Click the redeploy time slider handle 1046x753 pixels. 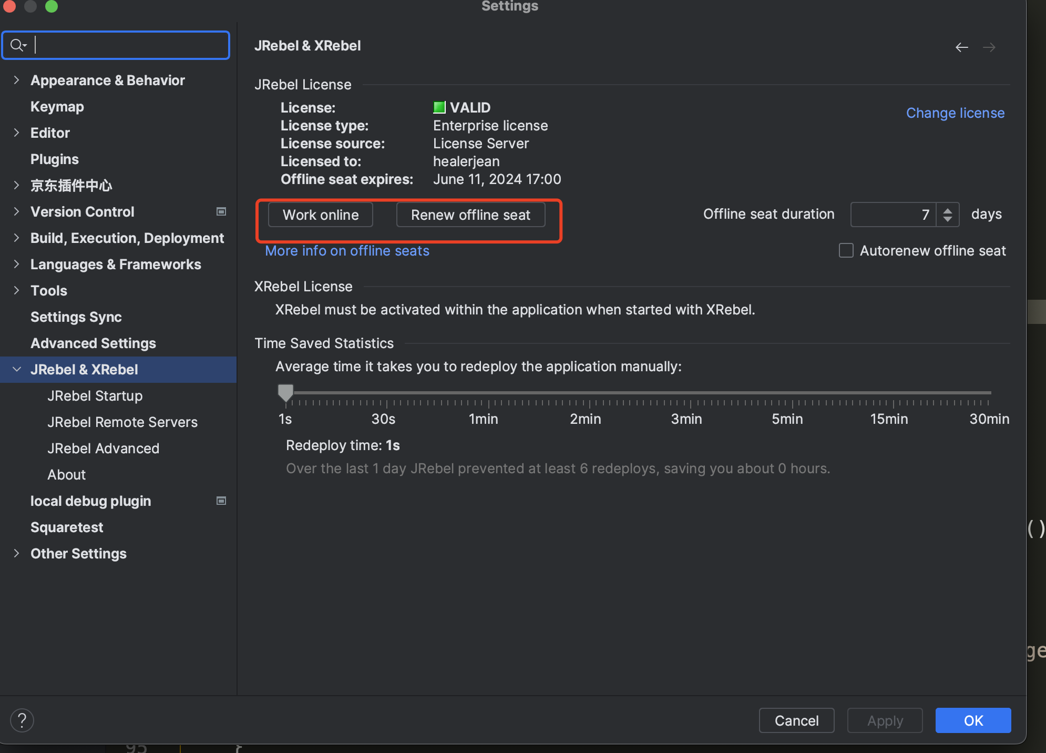285,392
